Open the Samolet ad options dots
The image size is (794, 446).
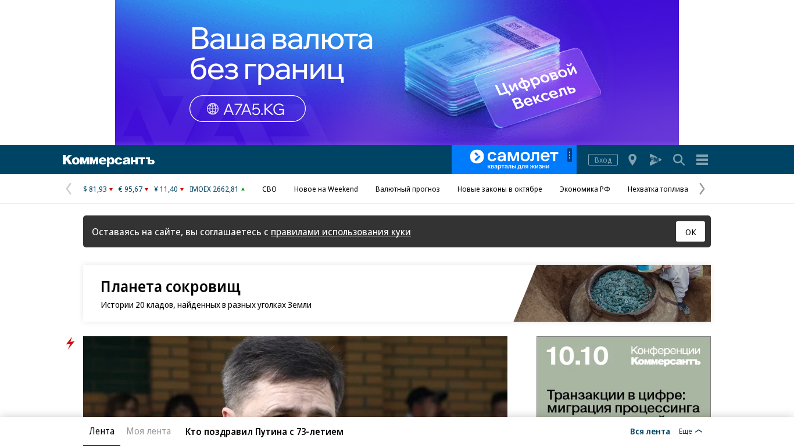(570, 155)
